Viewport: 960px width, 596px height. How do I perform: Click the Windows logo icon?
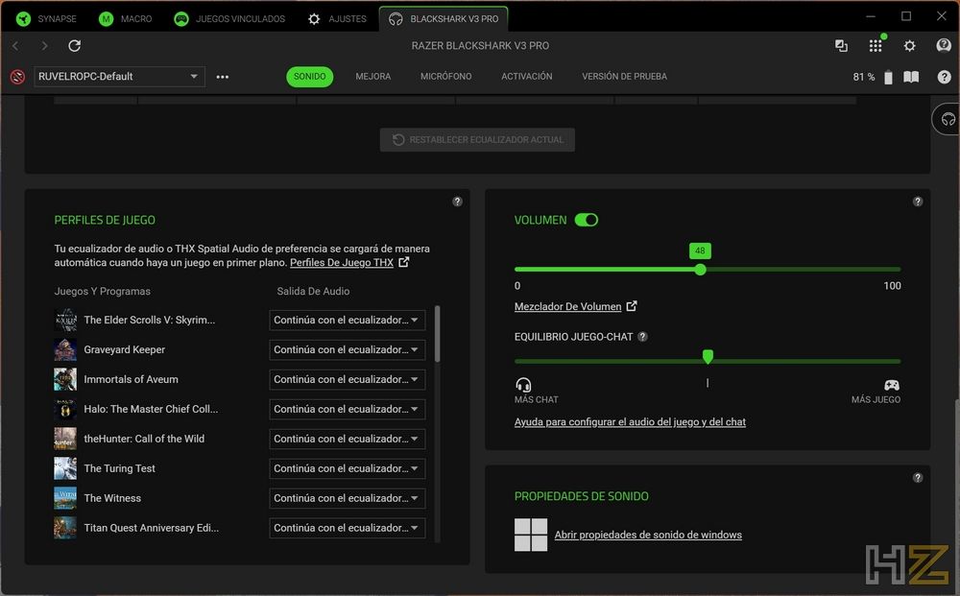click(531, 535)
